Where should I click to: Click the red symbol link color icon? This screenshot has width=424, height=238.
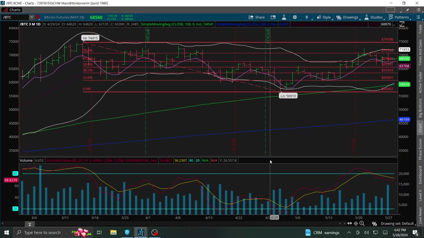[x=38, y=17]
